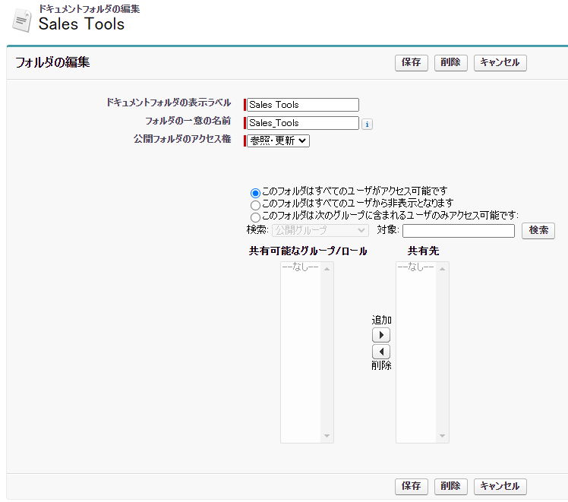
Task: Click the 'フォルダの一意の名前' label
Action: click(188, 121)
